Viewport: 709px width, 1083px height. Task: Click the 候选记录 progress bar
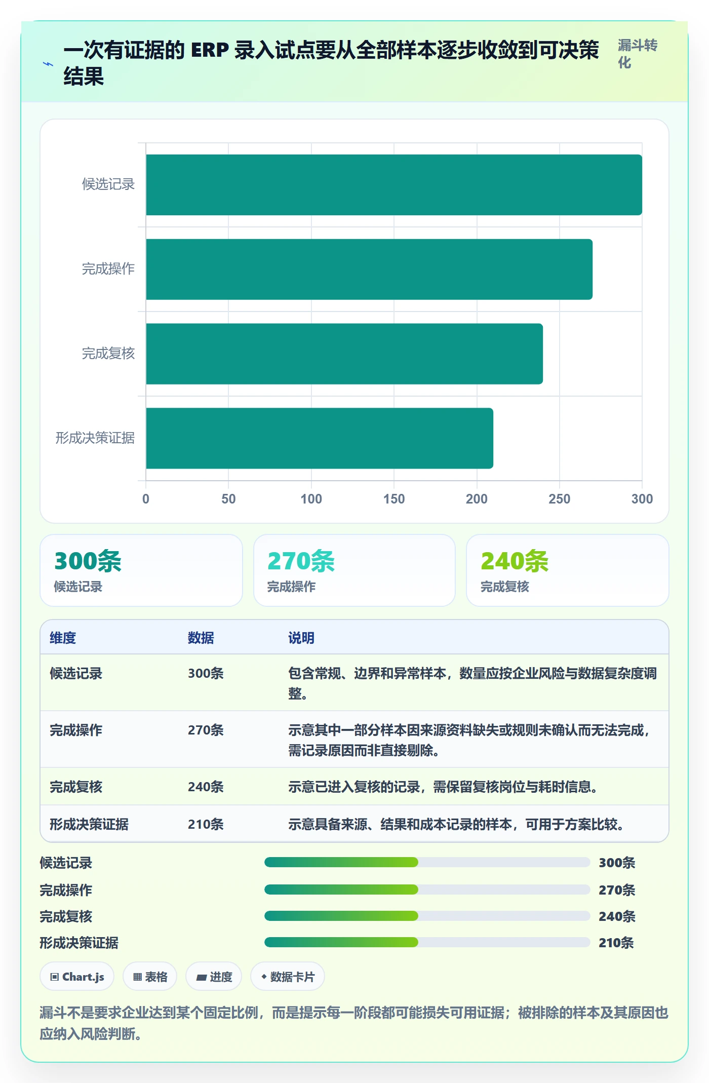coord(427,862)
